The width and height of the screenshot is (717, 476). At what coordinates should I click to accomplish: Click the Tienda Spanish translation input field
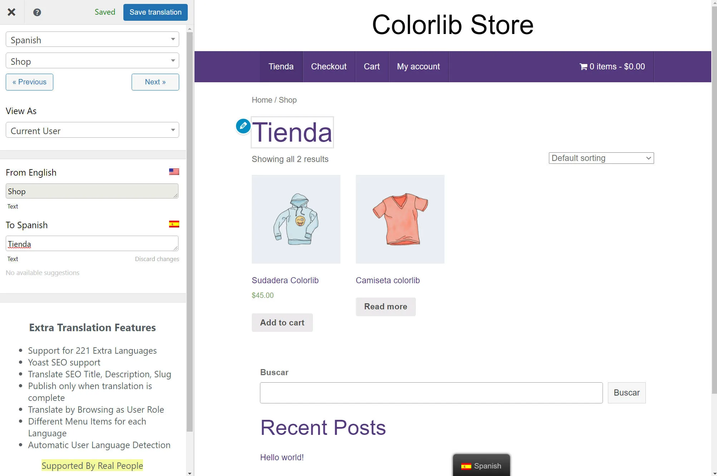coord(92,244)
